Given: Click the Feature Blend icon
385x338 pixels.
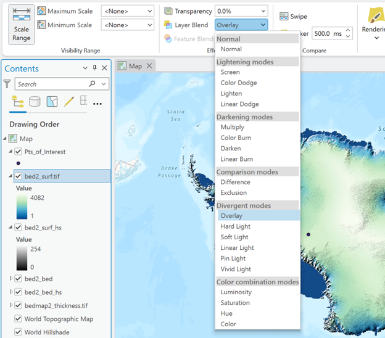Looking at the screenshot, I should click(168, 38).
